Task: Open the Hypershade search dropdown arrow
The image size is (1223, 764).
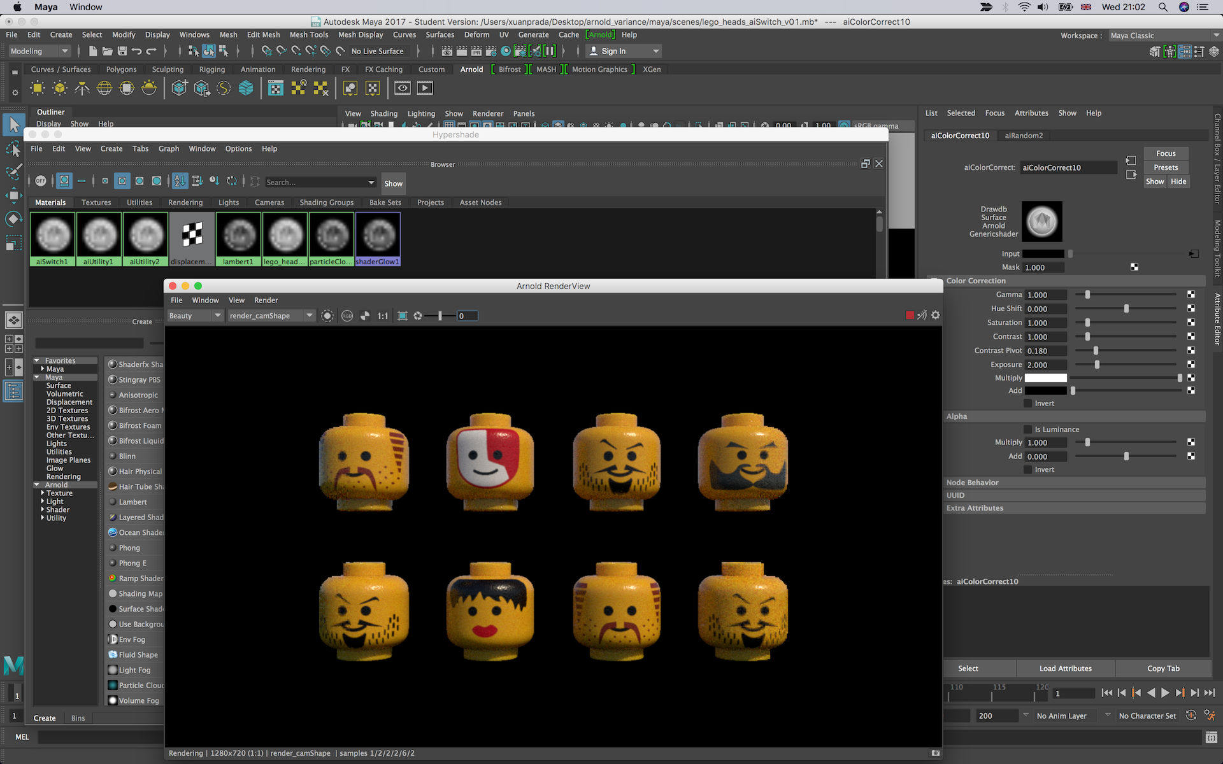Action: click(x=371, y=182)
